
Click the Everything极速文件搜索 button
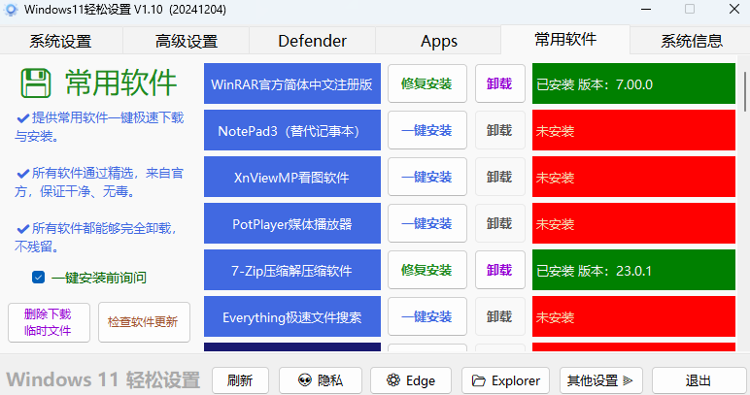292,316
